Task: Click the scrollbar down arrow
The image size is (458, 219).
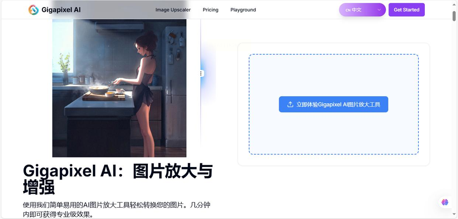Action: point(454,214)
